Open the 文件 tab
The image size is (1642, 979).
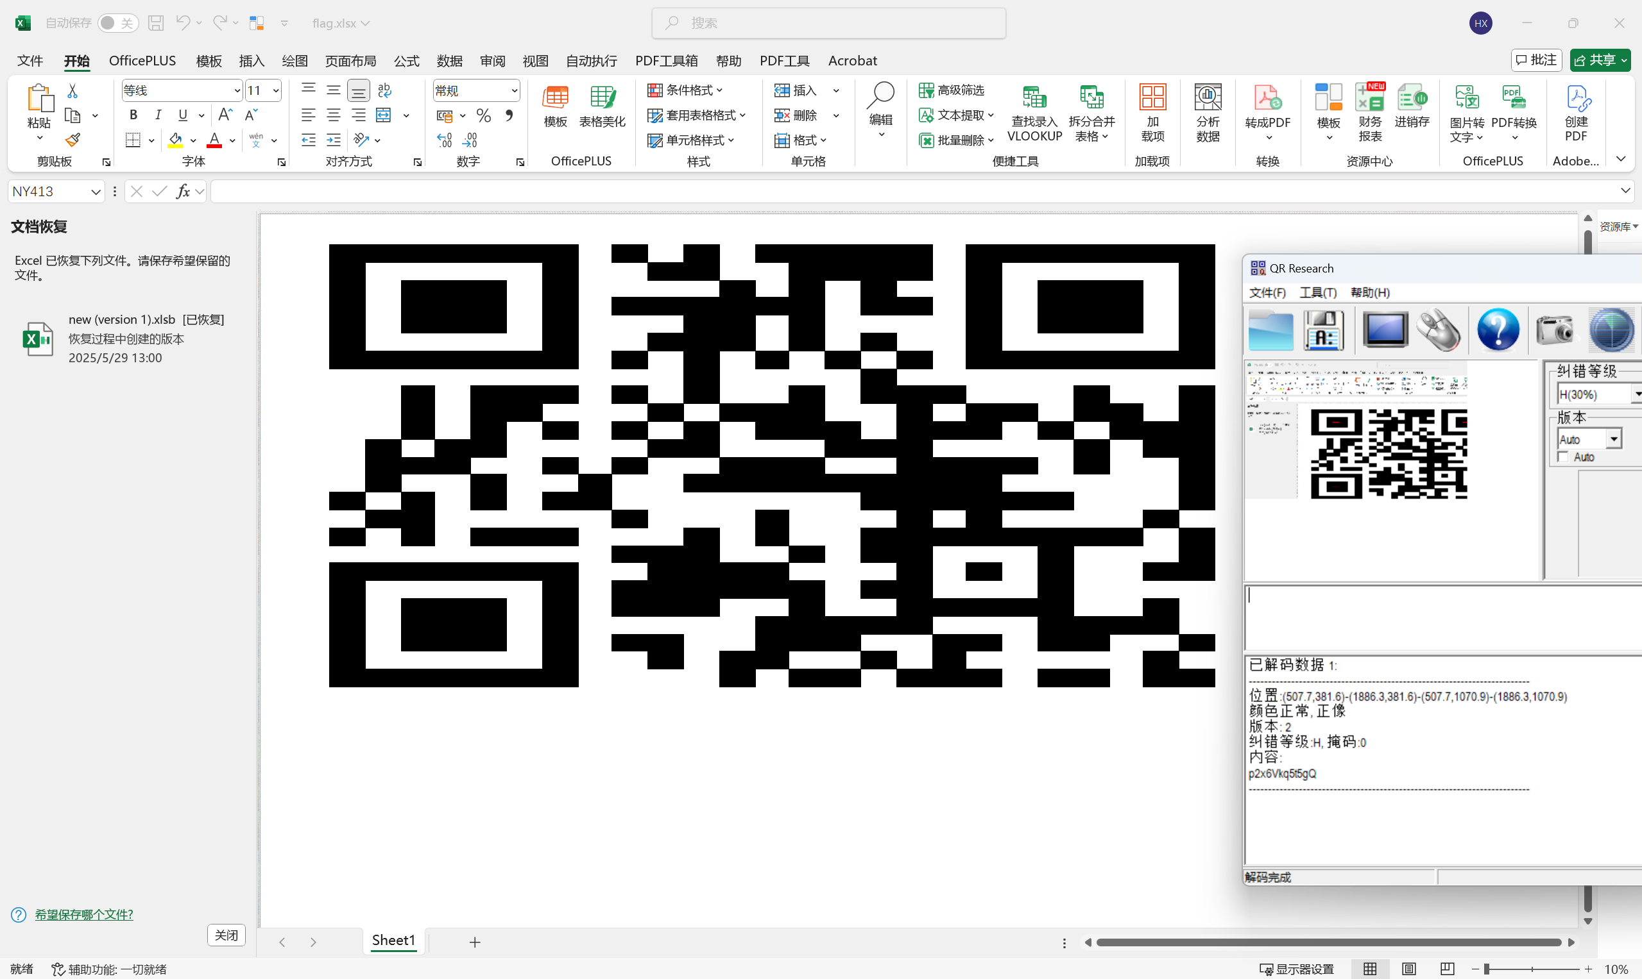30,61
